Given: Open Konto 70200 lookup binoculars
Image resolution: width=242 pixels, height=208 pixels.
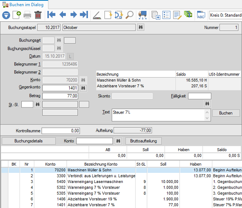Looking at the screenshot, I should 83,80.
